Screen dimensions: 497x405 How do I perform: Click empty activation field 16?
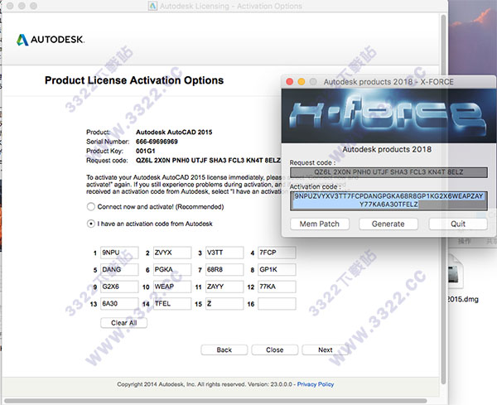tap(277, 304)
